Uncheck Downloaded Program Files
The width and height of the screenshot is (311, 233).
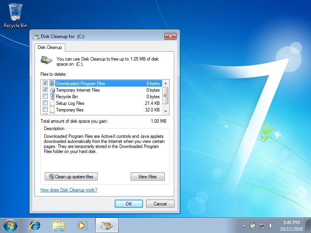point(45,83)
